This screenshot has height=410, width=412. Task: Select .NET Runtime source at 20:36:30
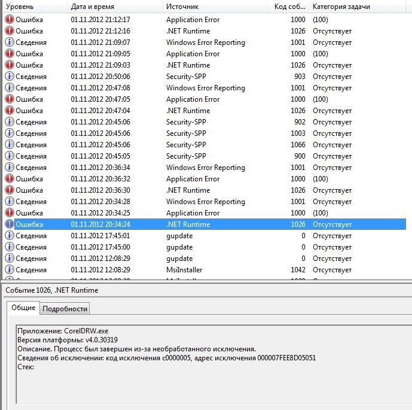(x=188, y=190)
